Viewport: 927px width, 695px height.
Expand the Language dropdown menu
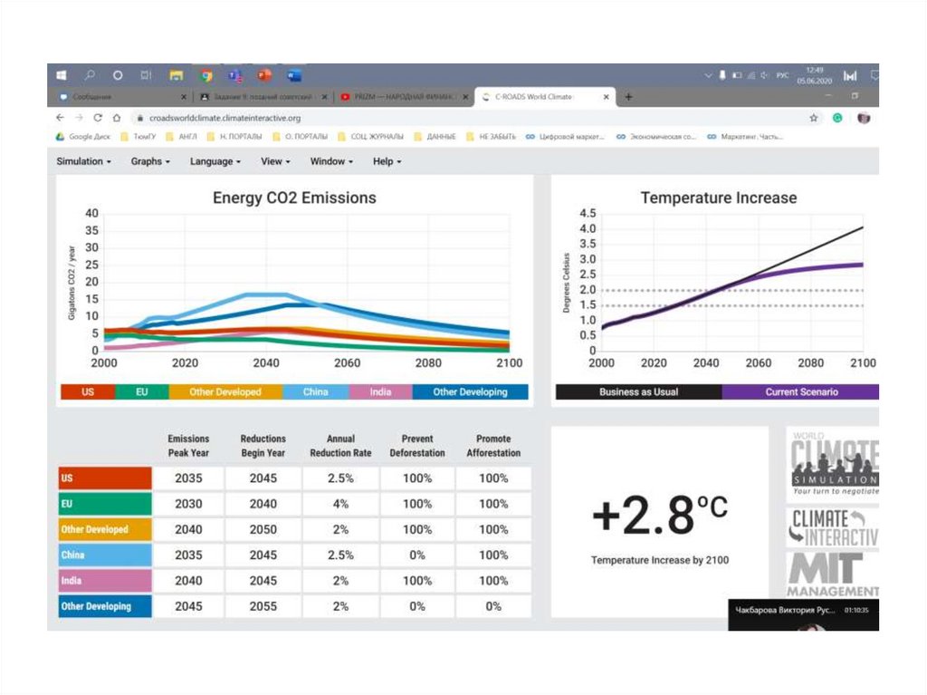coord(215,161)
